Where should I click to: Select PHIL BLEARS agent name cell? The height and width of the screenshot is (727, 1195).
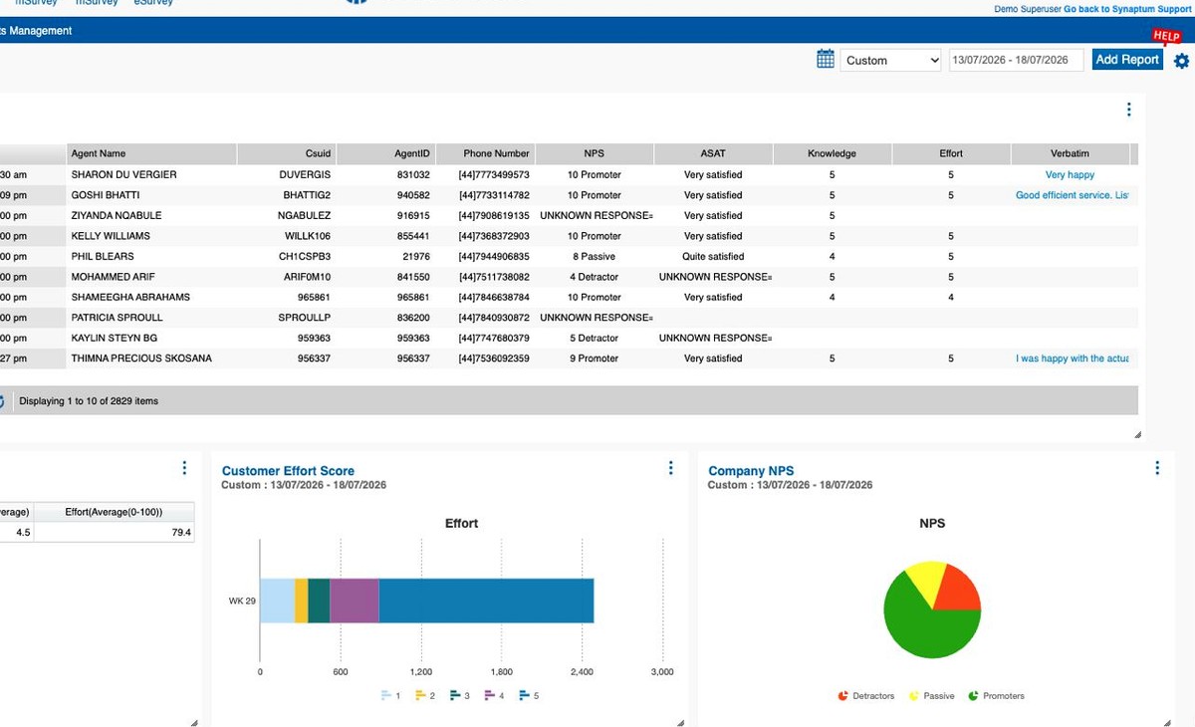(103, 256)
